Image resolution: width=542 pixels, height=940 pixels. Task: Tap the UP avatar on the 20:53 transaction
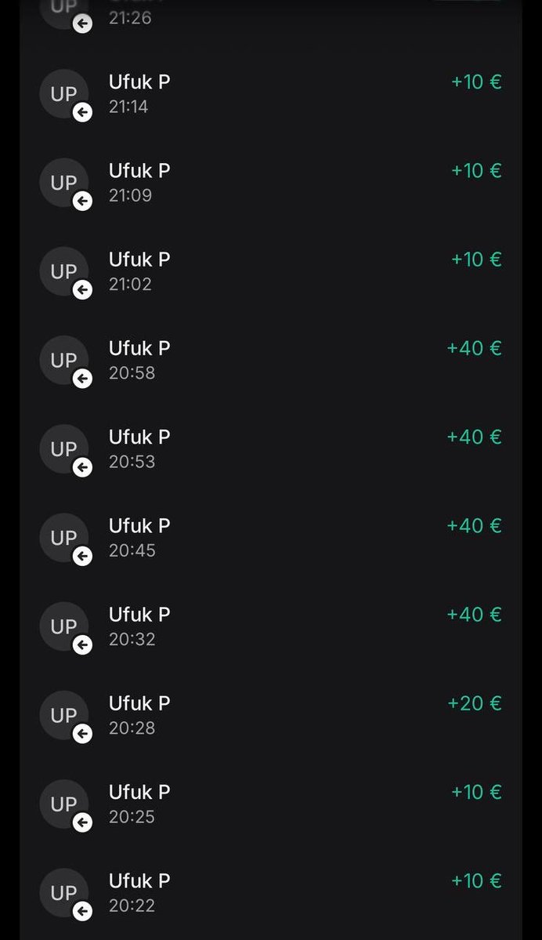[x=64, y=448]
